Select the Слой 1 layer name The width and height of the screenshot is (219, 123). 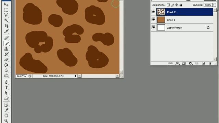(x=171, y=20)
